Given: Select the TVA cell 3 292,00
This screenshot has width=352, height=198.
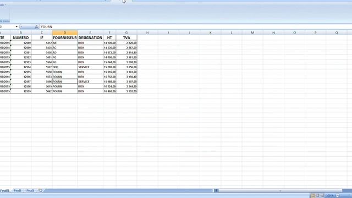Looking at the screenshot, I should point(127,91).
